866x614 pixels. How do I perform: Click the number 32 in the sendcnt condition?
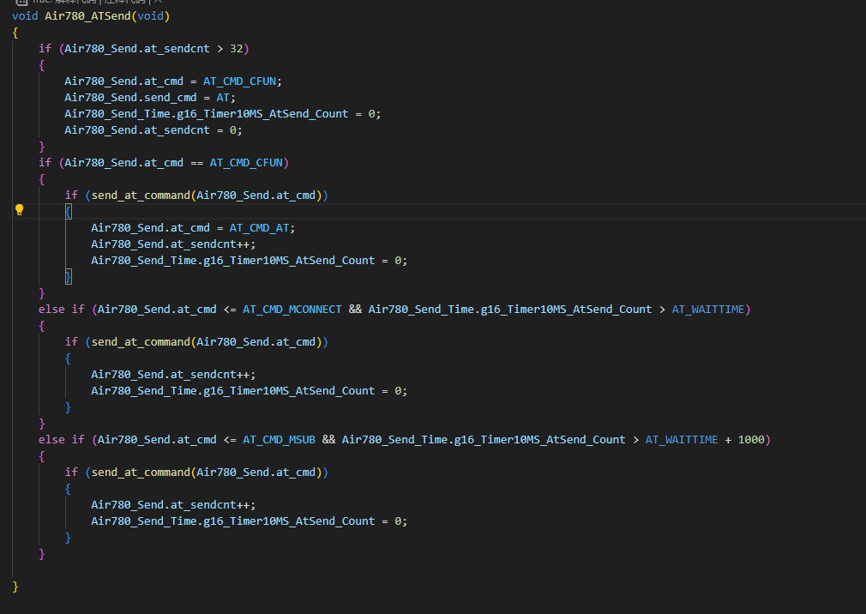pyautogui.click(x=237, y=49)
